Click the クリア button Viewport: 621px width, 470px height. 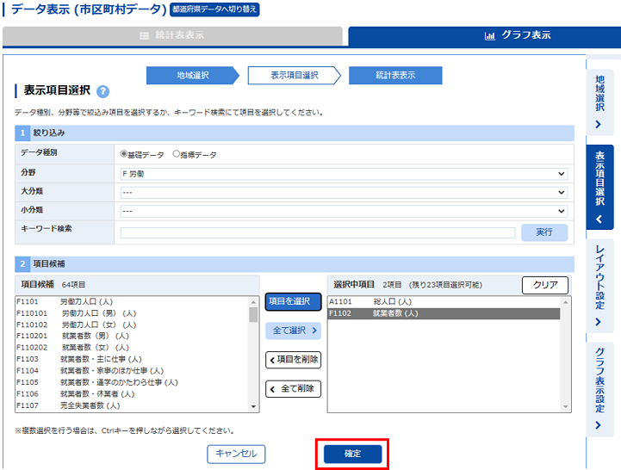[545, 285]
